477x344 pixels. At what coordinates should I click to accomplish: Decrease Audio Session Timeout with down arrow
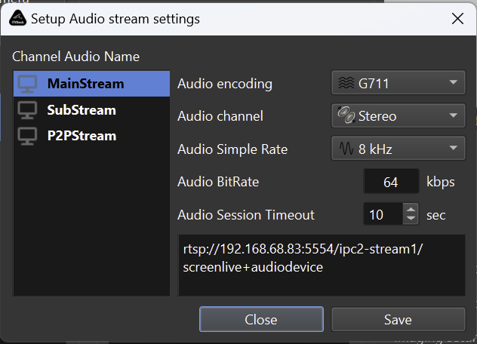(411, 220)
